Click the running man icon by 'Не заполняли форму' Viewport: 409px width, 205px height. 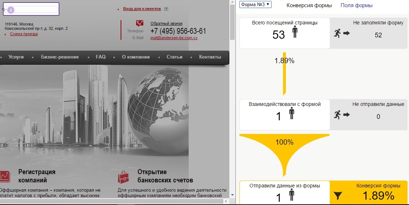(x=337, y=33)
